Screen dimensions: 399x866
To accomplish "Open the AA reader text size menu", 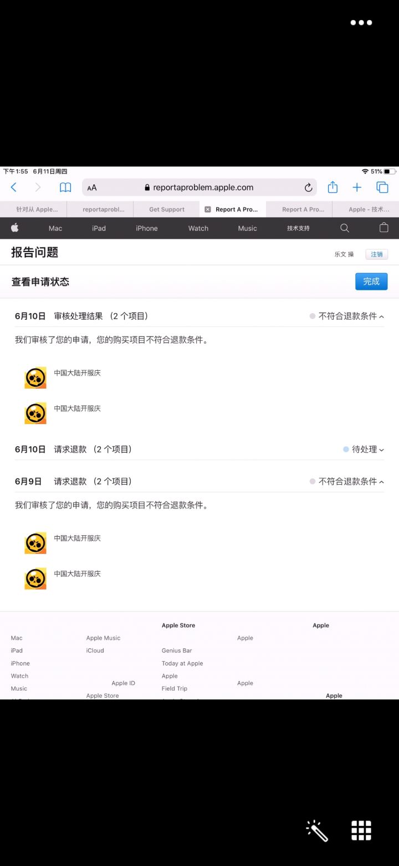I will (x=92, y=188).
